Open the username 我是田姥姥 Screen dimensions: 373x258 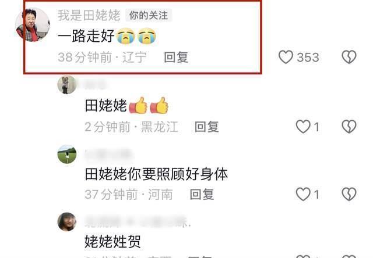point(89,16)
